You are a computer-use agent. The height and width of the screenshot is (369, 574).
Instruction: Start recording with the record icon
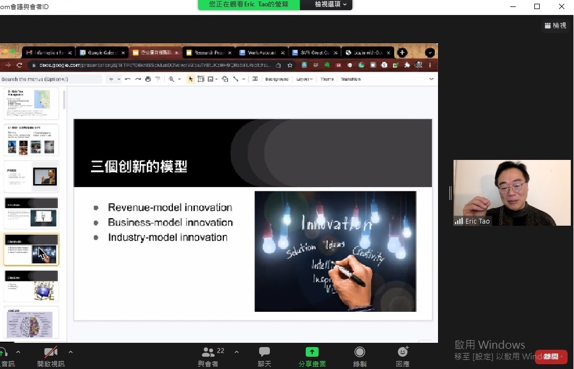360,352
